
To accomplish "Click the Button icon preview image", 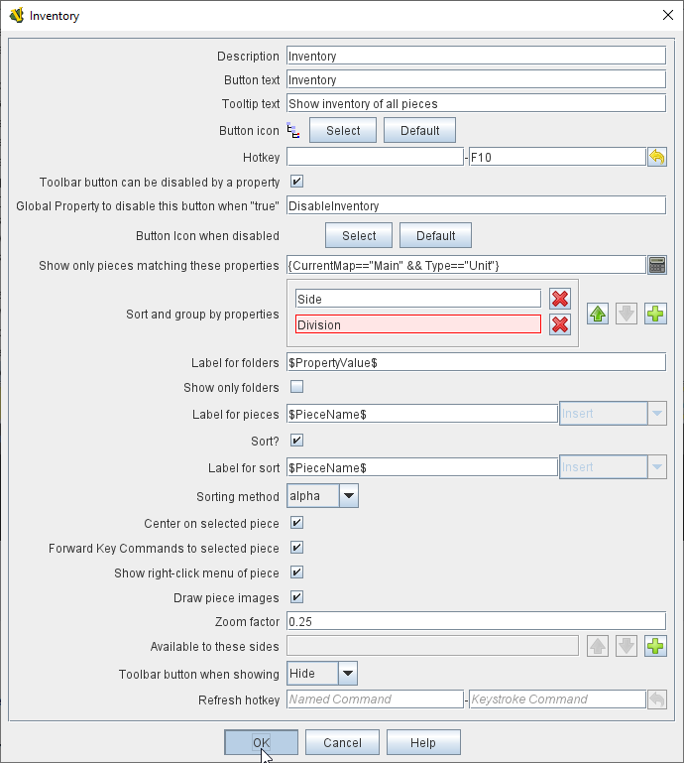I will click(x=293, y=131).
